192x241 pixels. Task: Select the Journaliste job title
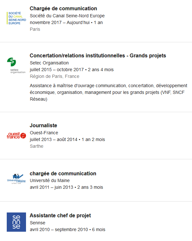pos(43,125)
